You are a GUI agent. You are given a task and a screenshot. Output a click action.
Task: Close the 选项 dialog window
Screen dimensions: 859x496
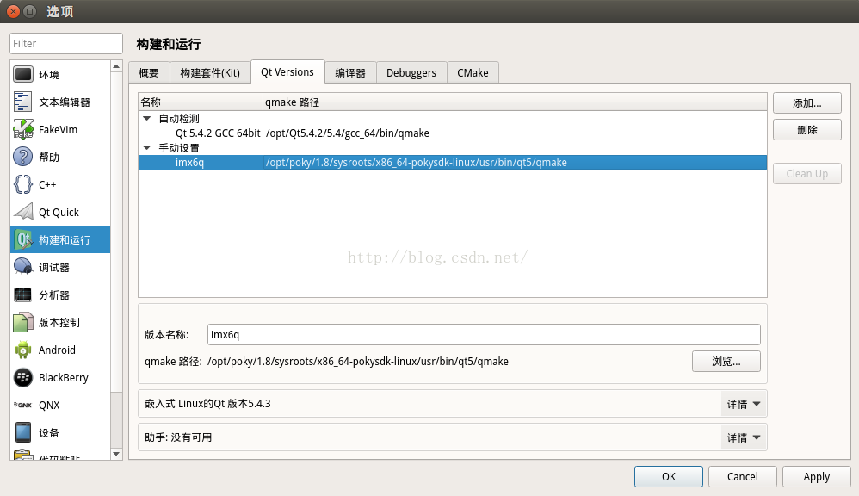tap(13, 11)
